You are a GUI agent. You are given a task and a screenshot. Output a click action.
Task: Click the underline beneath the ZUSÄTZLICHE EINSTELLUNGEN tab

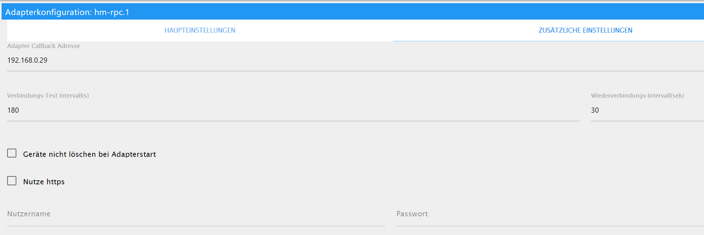click(549, 41)
